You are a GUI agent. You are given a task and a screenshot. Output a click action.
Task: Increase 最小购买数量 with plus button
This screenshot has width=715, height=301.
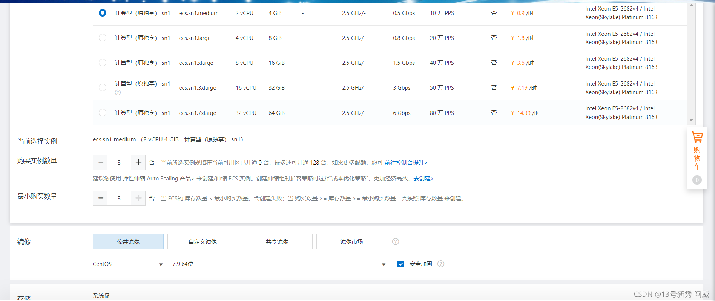(x=138, y=198)
